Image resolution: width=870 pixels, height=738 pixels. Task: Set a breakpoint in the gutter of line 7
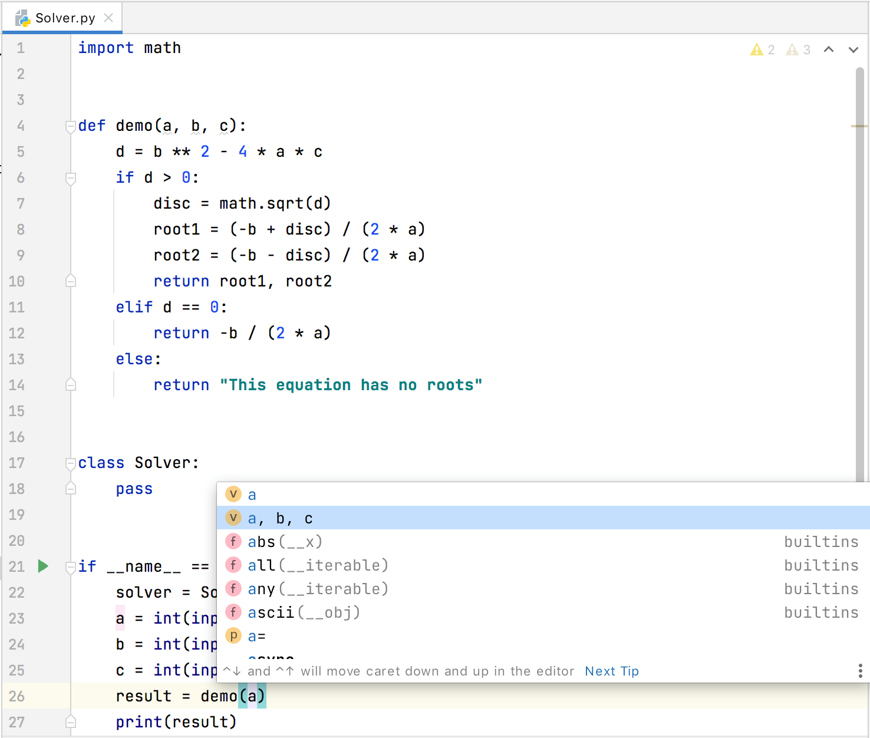tap(47, 203)
